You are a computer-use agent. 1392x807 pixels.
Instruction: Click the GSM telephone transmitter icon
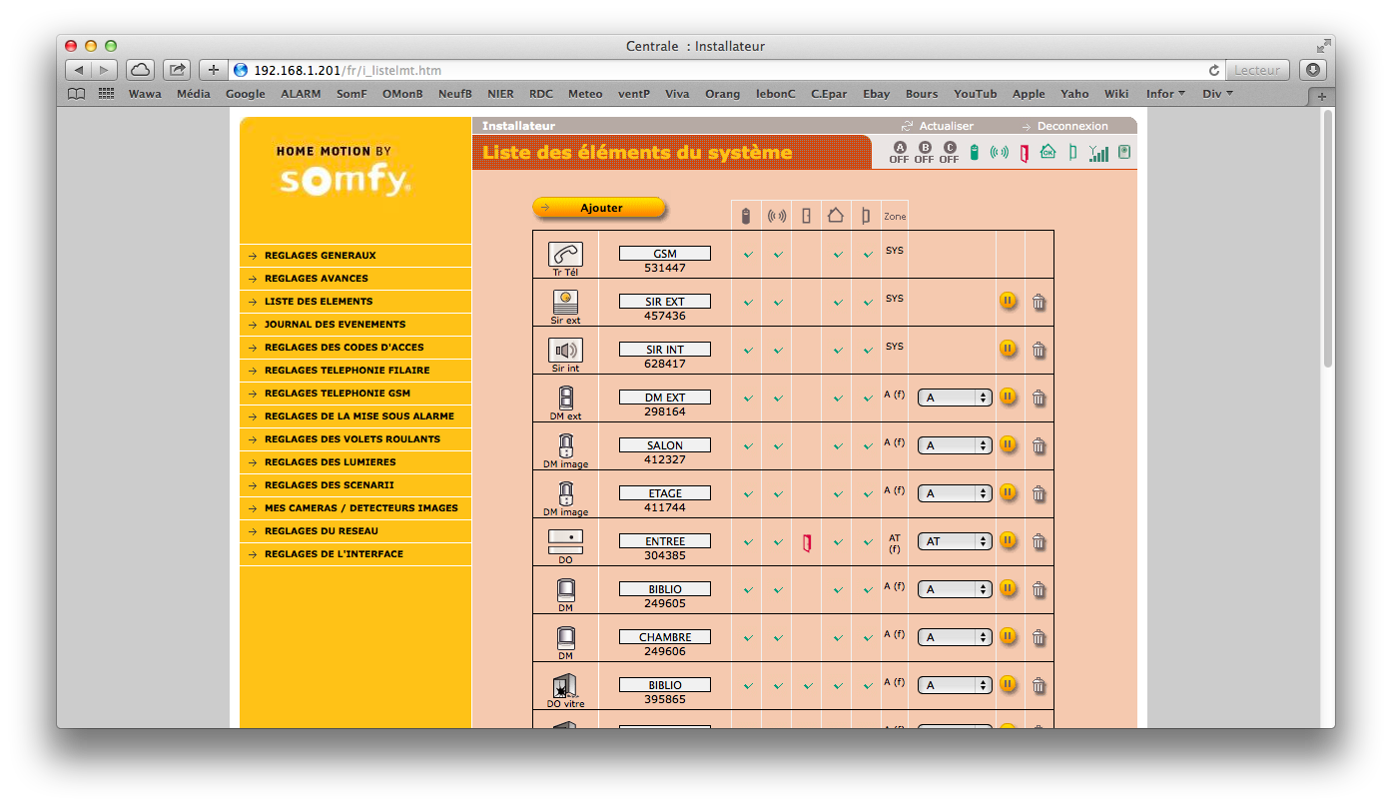[x=565, y=254]
